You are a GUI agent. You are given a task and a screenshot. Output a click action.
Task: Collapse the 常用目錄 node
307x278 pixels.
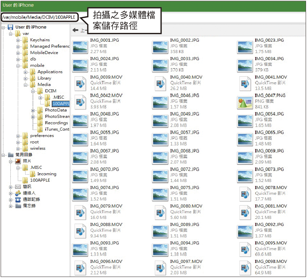tap(3, 155)
